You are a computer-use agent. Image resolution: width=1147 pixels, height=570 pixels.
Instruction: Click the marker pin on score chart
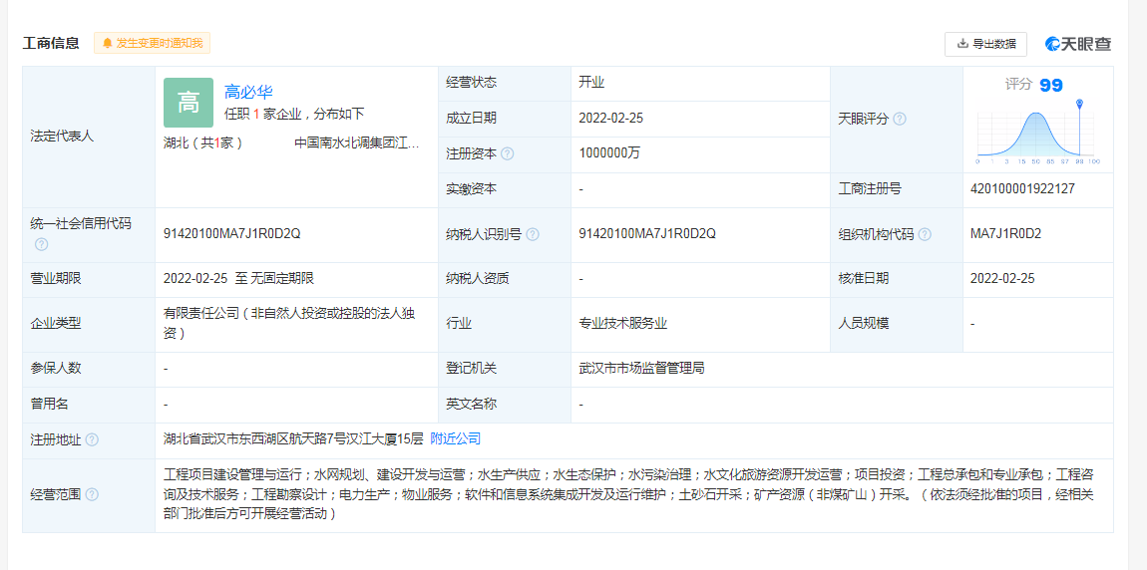[x=1080, y=103]
